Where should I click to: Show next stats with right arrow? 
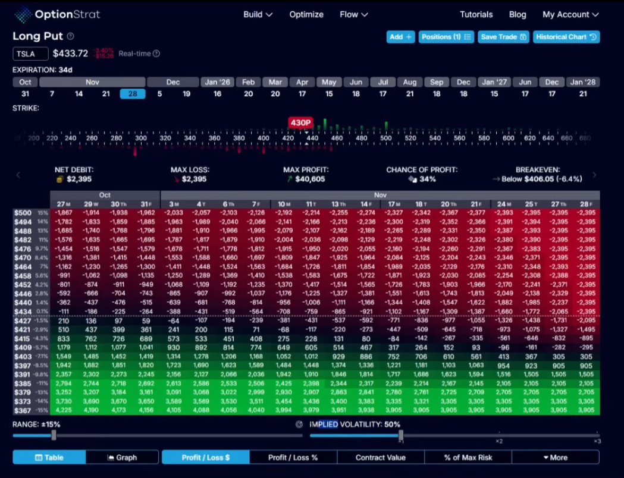pyautogui.click(x=594, y=175)
